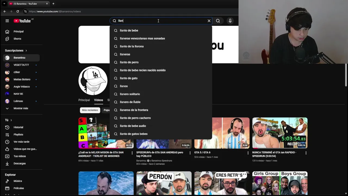Open the Bananirou channel avatar

tap(93, 81)
